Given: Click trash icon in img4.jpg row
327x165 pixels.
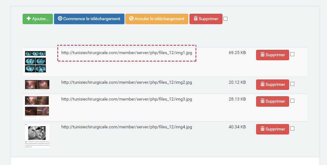Looking at the screenshot, I should (x=262, y=129).
